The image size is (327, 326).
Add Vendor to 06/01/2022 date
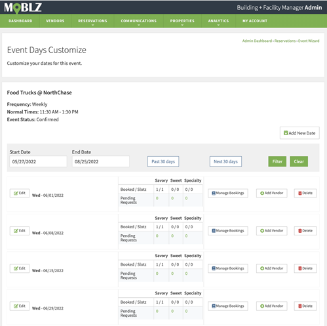tap(271, 193)
